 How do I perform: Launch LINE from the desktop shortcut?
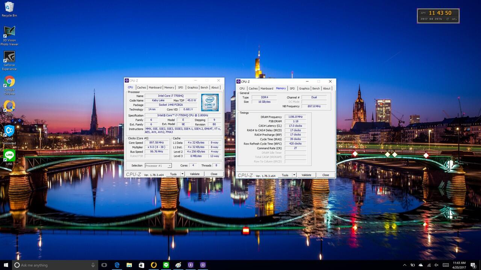pos(9,157)
